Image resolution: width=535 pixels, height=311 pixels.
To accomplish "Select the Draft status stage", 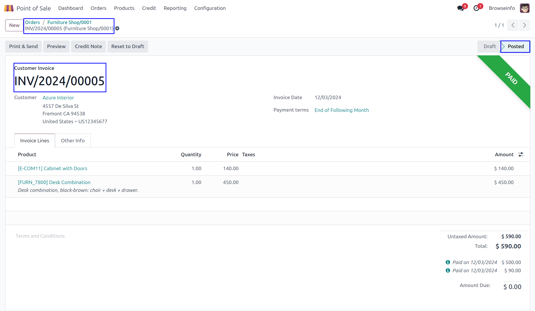I will coord(490,46).
